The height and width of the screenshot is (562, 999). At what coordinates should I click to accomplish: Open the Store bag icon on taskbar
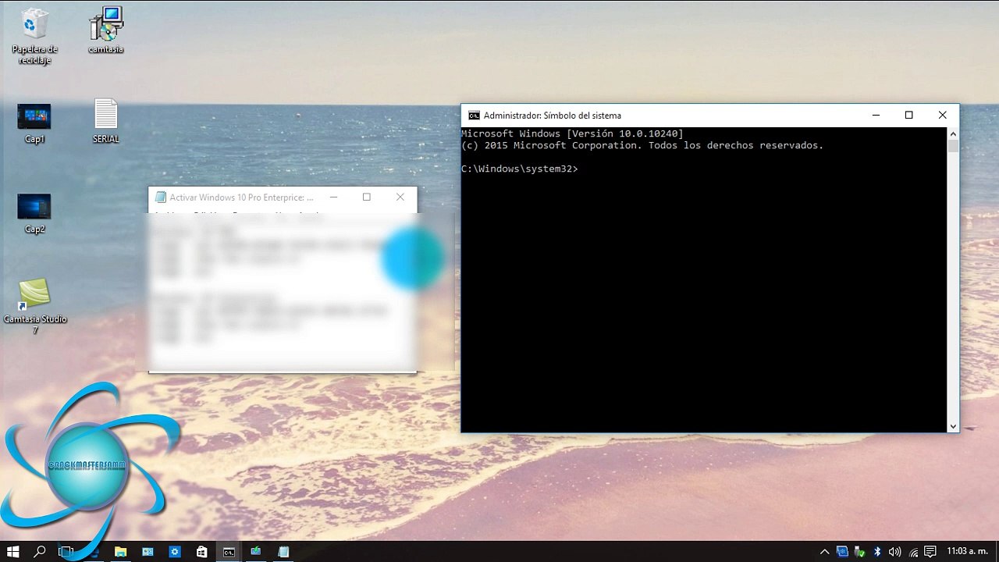(x=202, y=552)
